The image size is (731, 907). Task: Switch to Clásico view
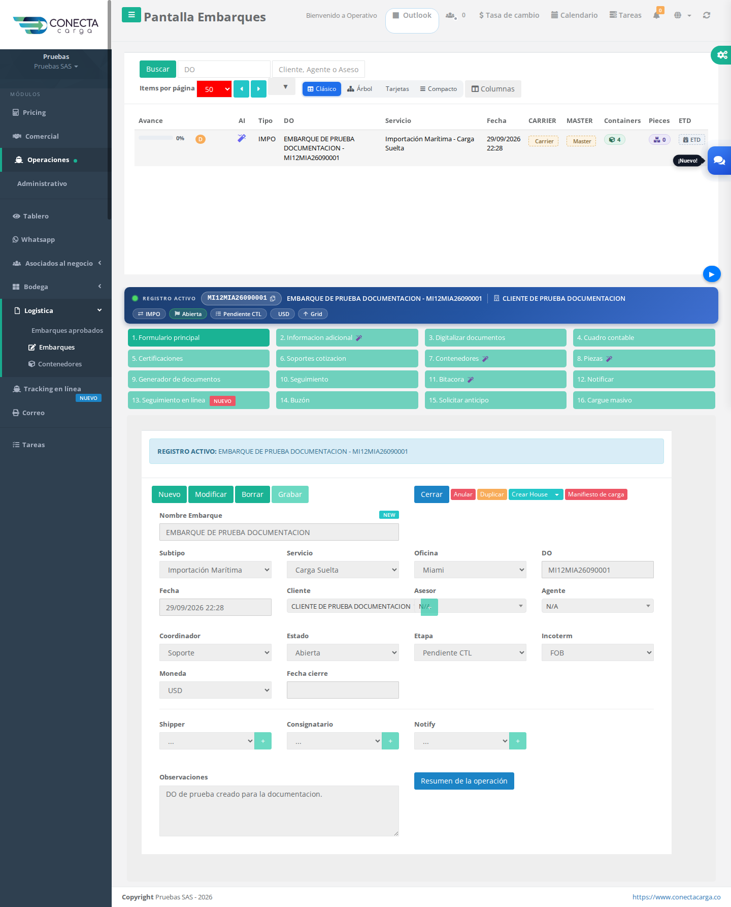(x=322, y=89)
